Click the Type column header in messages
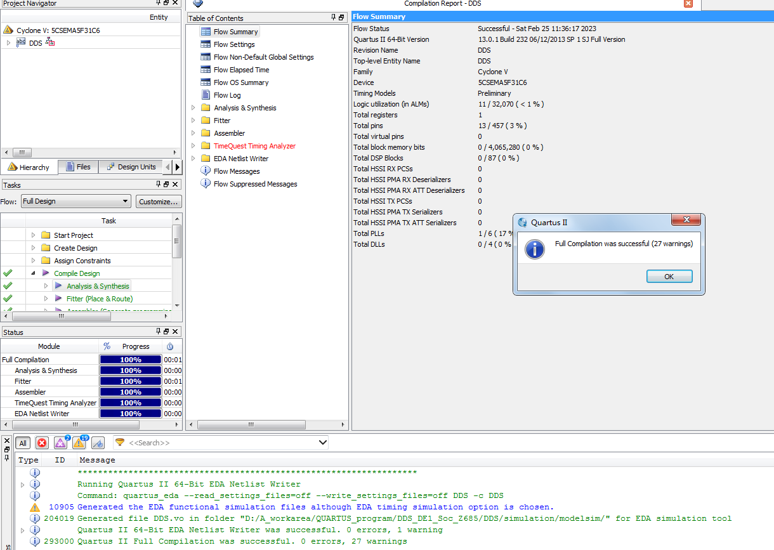The height and width of the screenshot is (550, 774). [29, 460]
